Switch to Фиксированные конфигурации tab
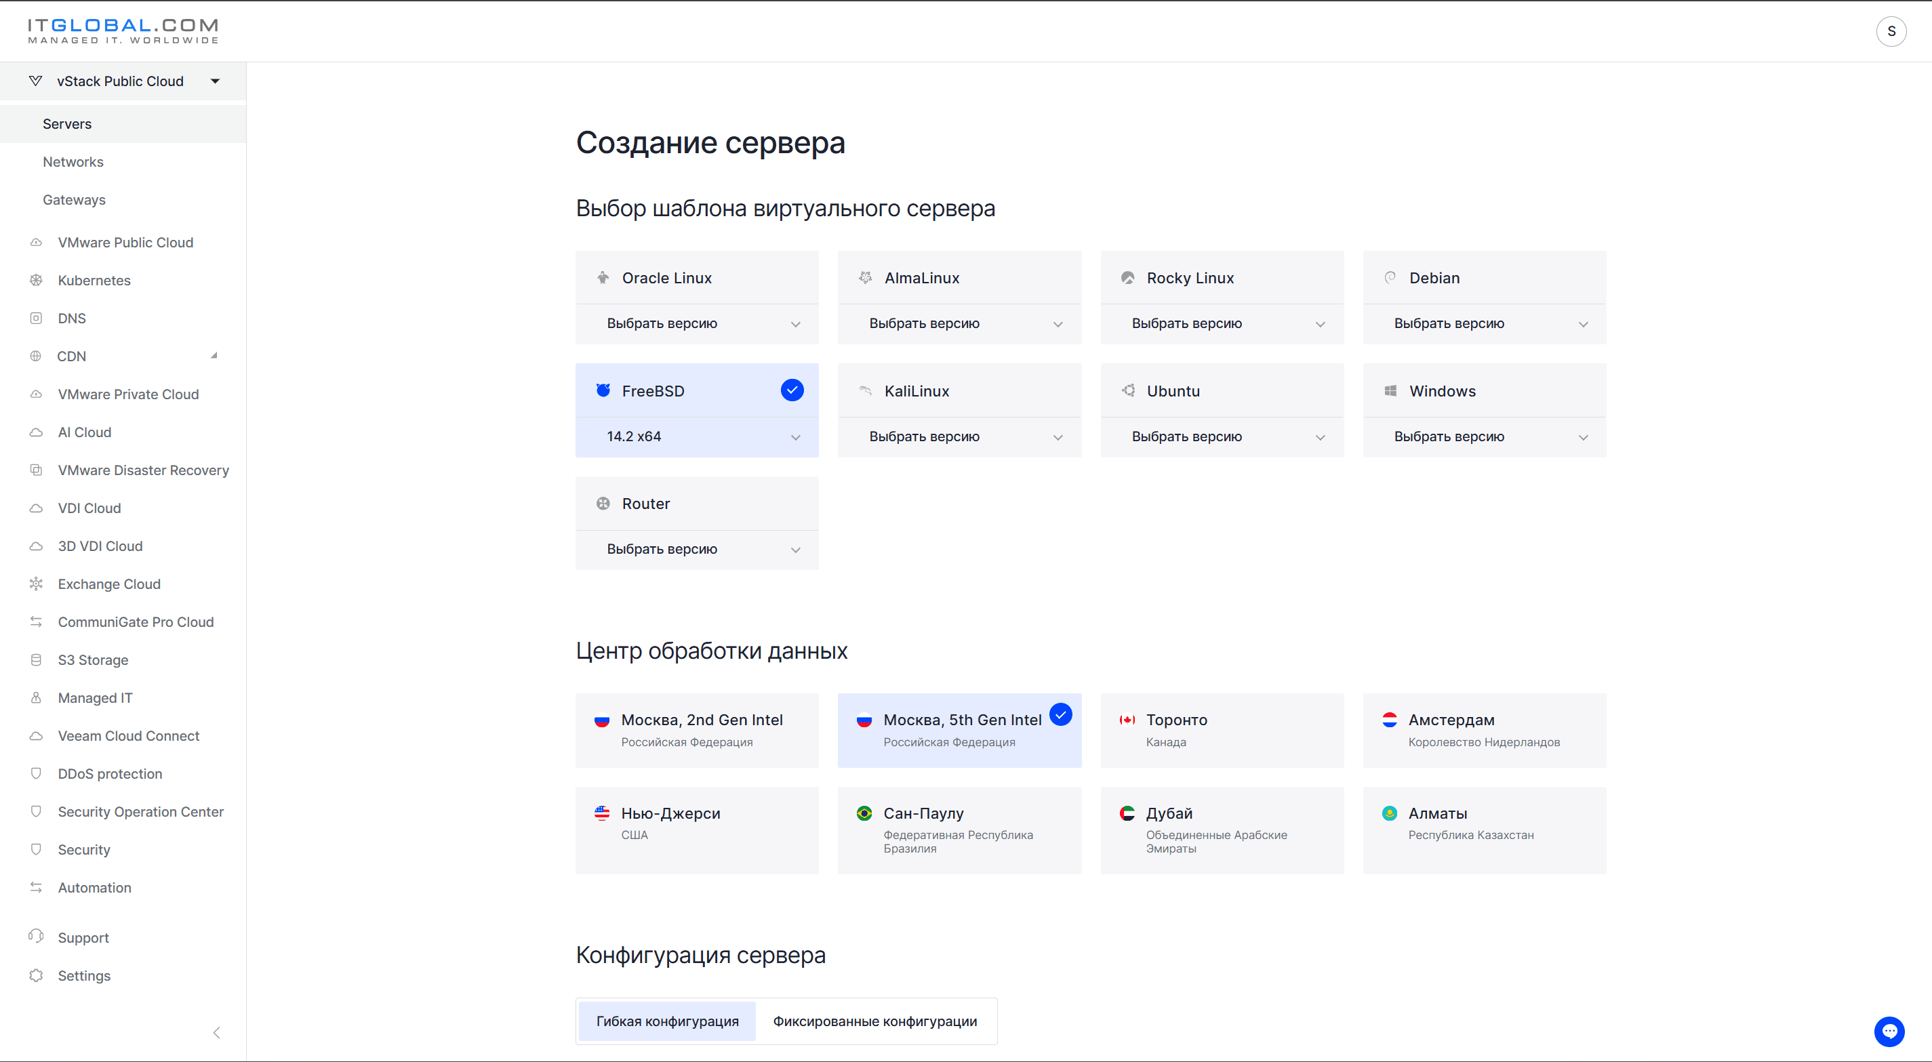The image size is (1932, 1062). [874, 1021]
